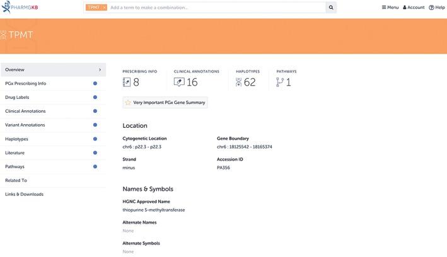Open Variant Annotations section
Screen dimensions: 447x257
(25, 125)
